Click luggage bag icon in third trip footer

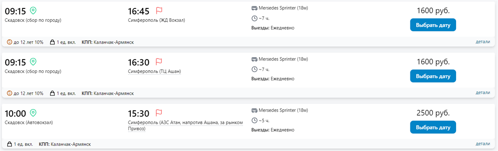click(x=10, y=144)
